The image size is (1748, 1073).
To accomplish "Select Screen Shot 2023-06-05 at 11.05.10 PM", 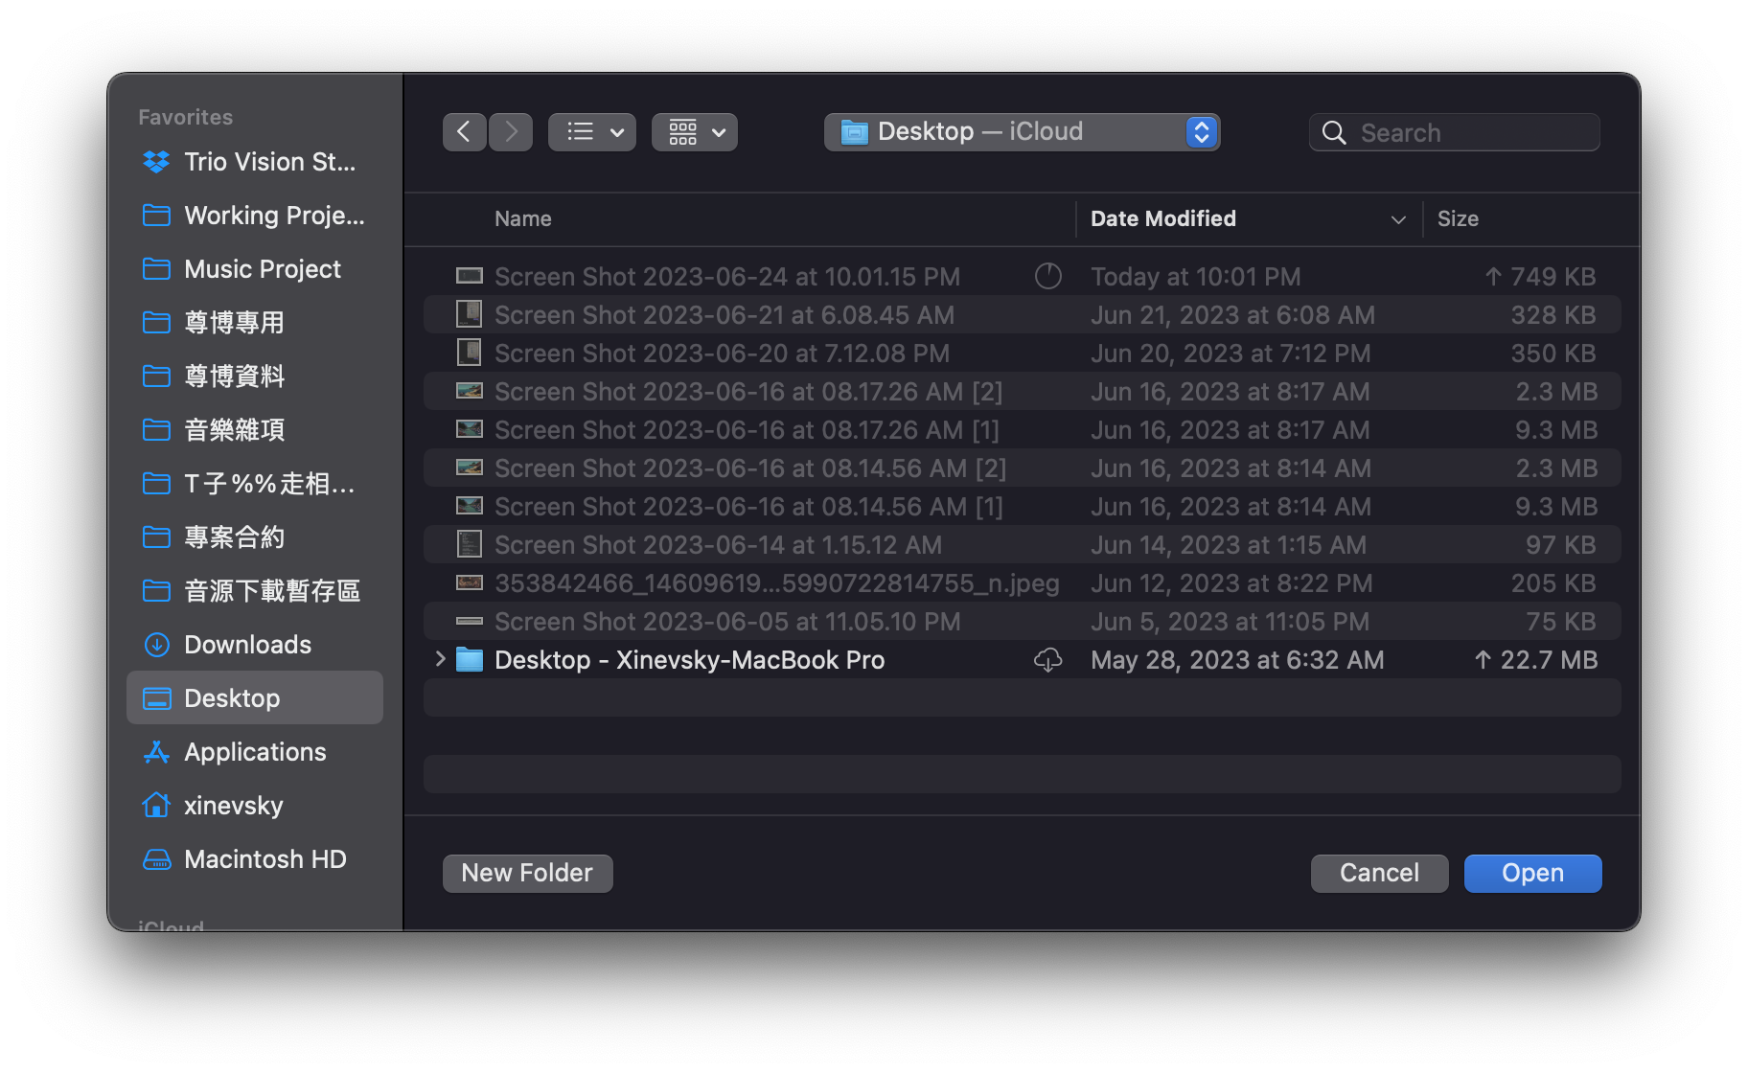I will (1023, 621).
